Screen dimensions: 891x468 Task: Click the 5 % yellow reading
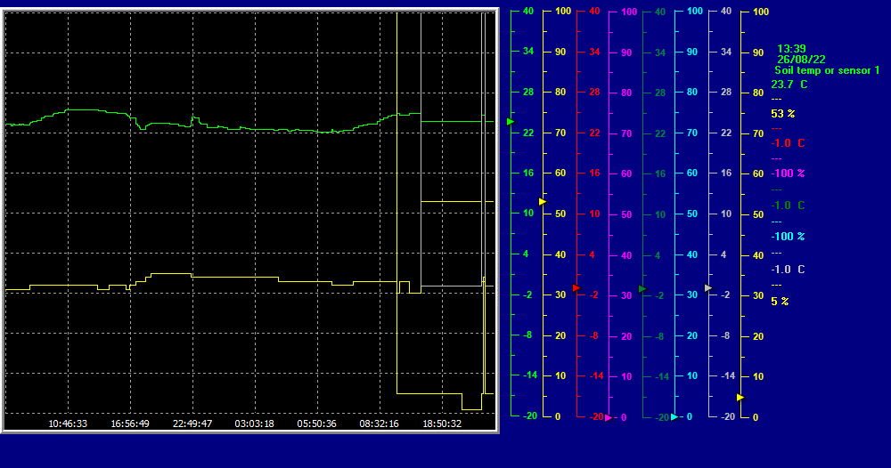click(x=780, y=302)
